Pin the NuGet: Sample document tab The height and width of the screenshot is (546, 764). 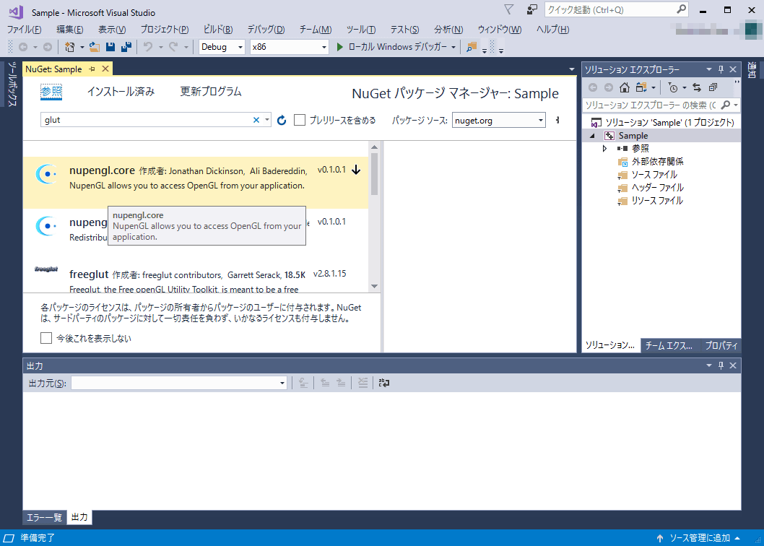pos(92,69)
